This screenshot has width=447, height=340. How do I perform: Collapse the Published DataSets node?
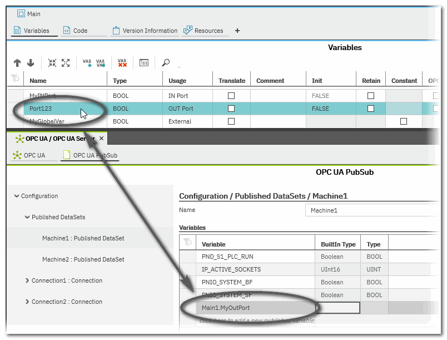pos(27,217)
